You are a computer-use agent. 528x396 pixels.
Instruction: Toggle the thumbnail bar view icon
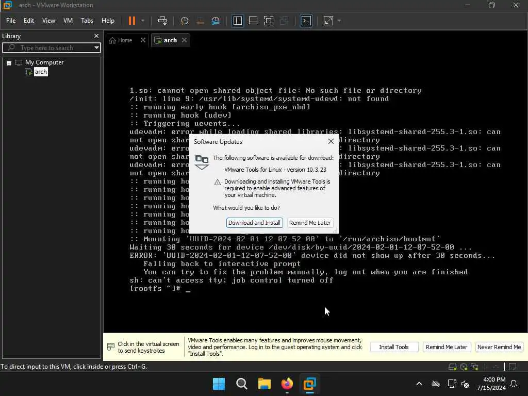point(253,21)
